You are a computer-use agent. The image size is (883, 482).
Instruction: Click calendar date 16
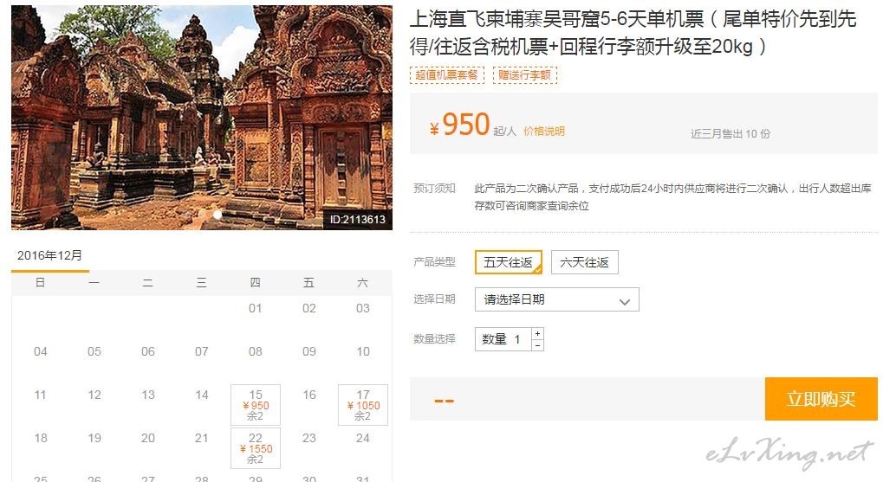pyautogui.click(x=309, y=395)
